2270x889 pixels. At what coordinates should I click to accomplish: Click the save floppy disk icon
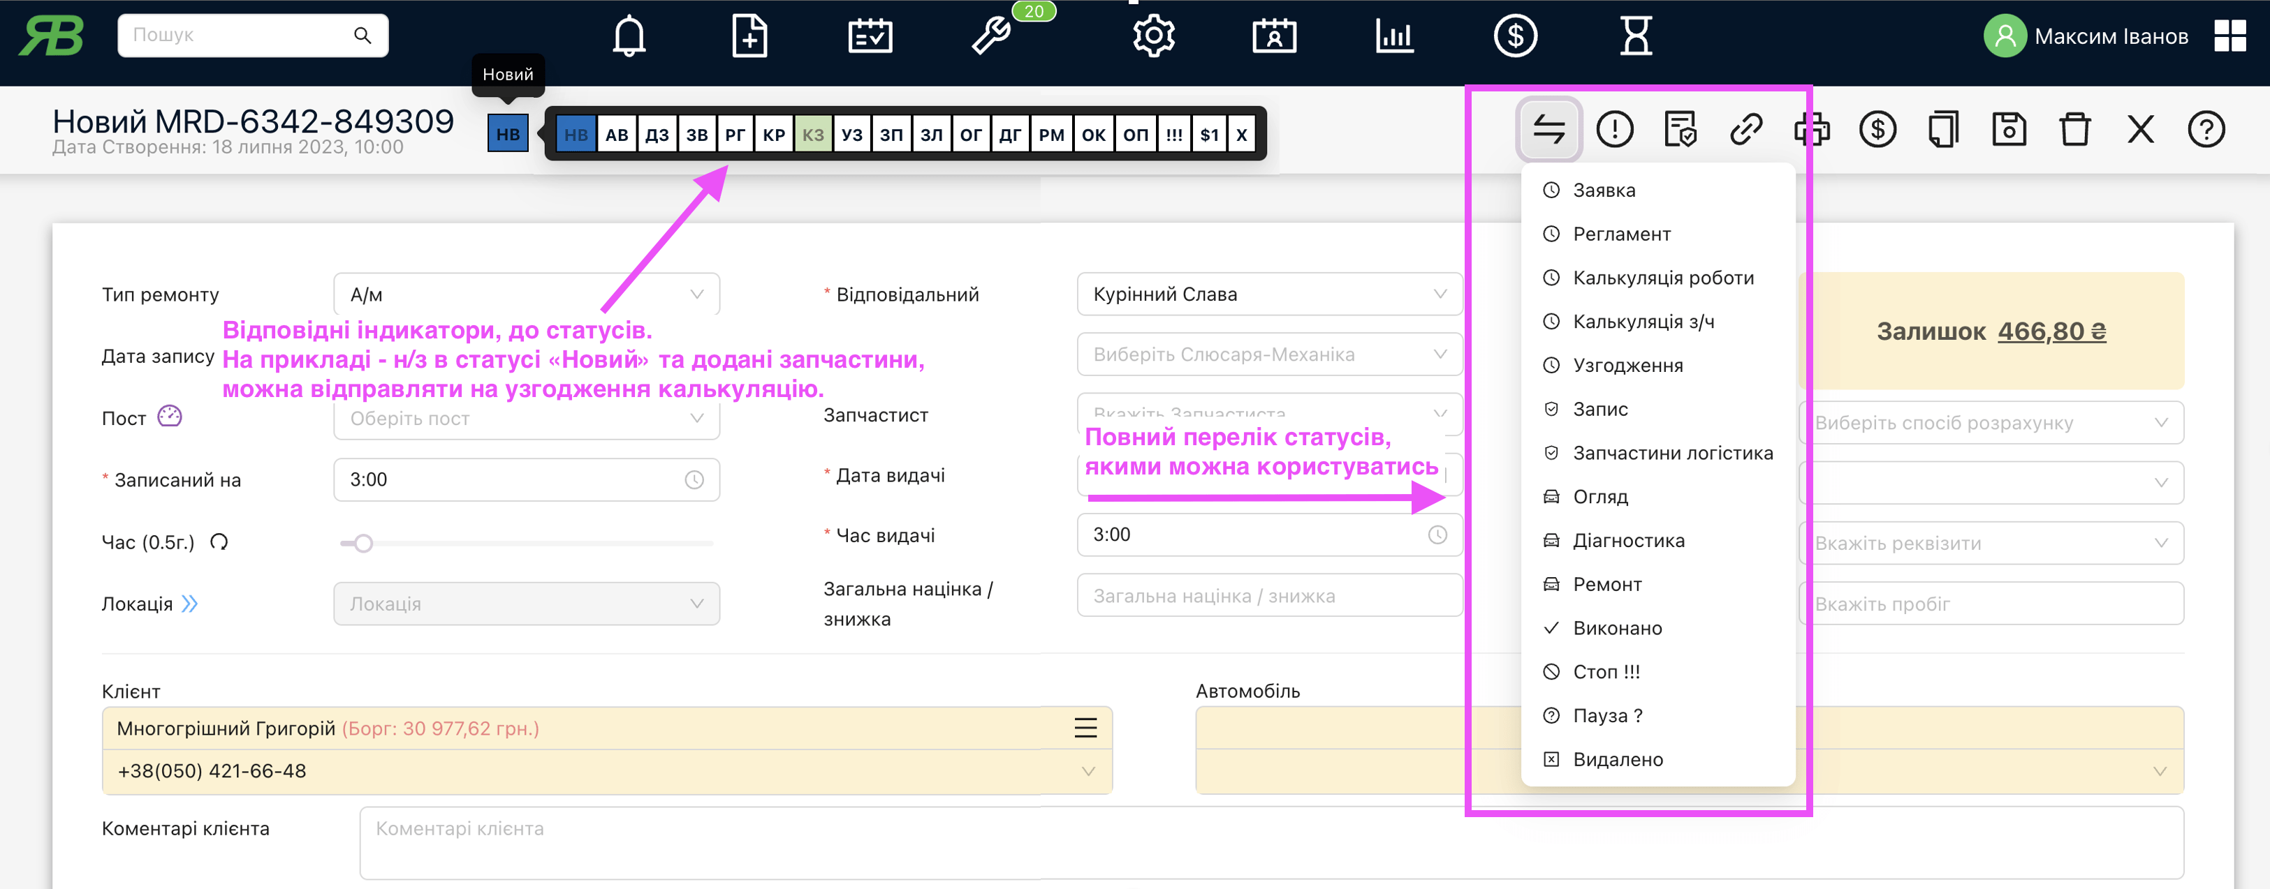2008,129
